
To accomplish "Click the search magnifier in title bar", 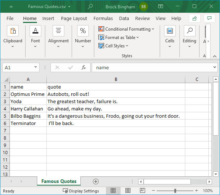I will pos(90,7).
